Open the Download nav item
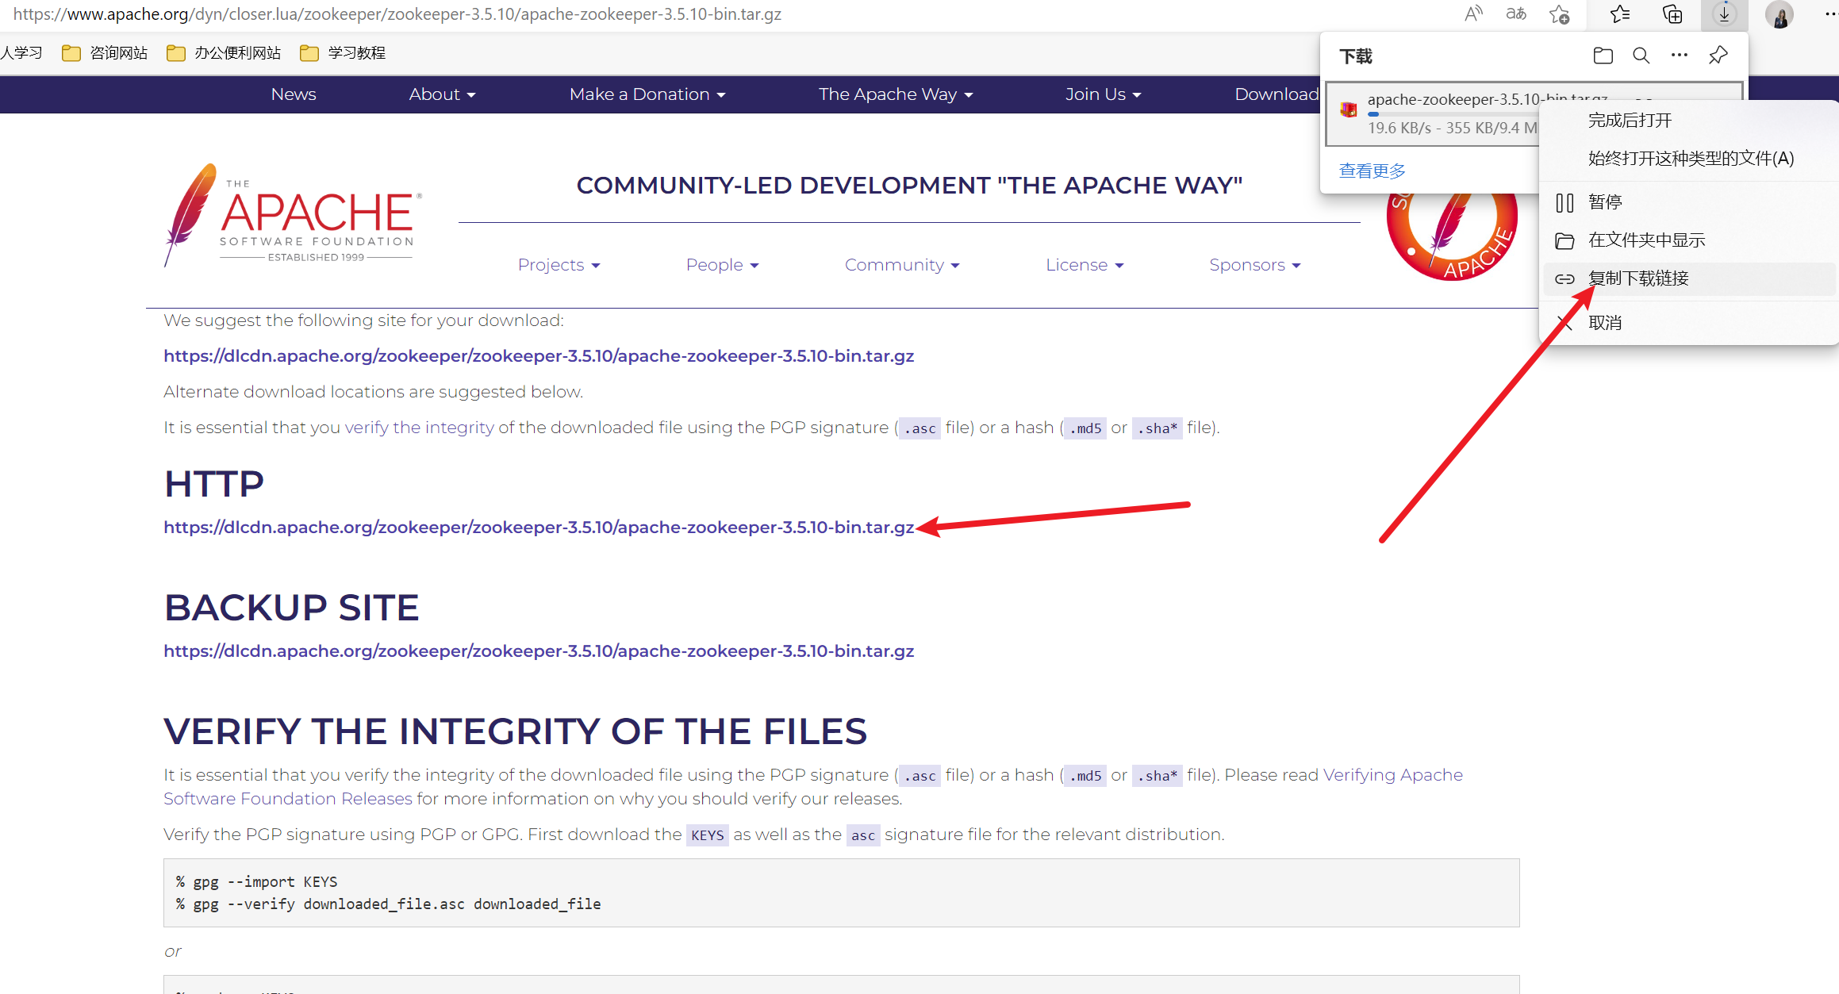This screenshot has height=994, width=1839. pos(1277,94)
